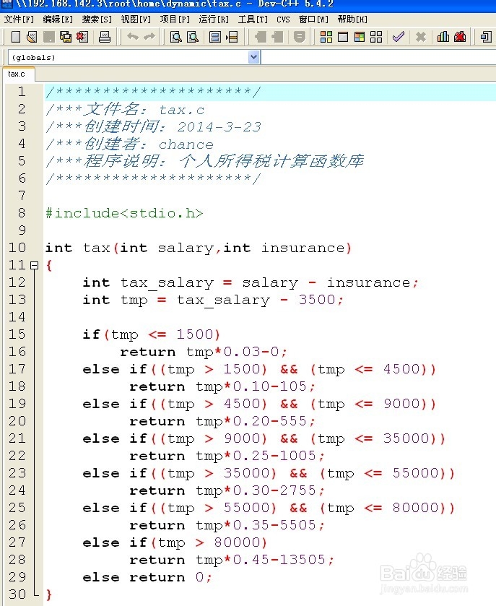Image resolution: width=496 pixels, height=606 pixels.
Task: Open the 运行[R] menu
Action: pyautogui.click(x=214, y=20)
